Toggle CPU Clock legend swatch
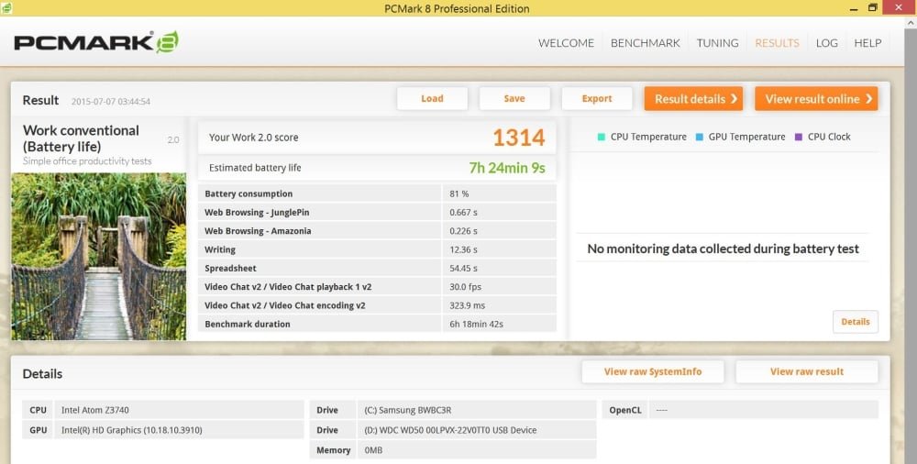The width and height of the screenshot is (917, 464). (799, 137)
